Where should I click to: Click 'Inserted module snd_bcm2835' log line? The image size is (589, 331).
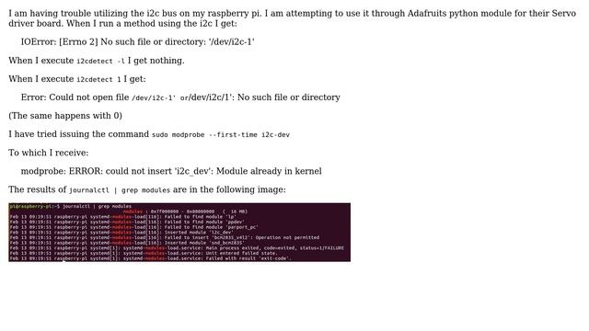coord(126,243)
